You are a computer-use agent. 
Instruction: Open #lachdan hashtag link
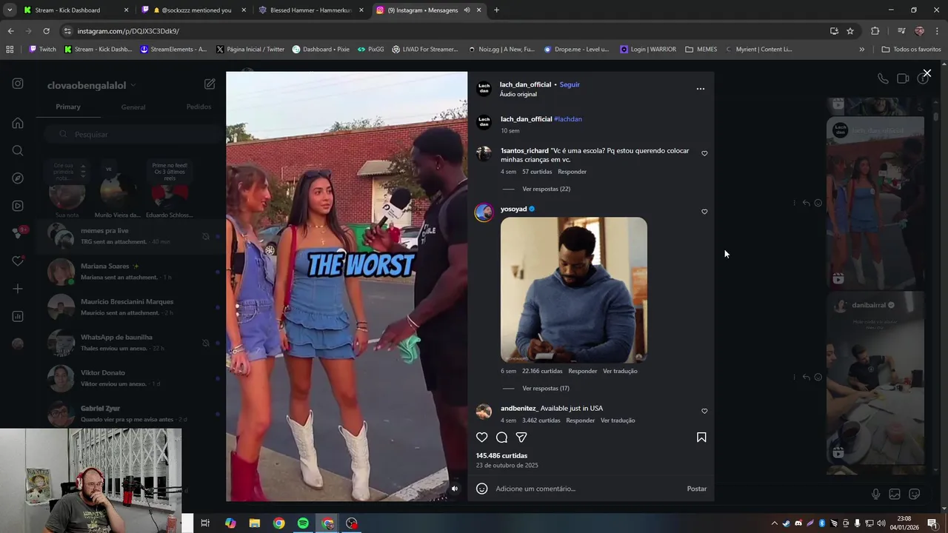pos(568,119)
